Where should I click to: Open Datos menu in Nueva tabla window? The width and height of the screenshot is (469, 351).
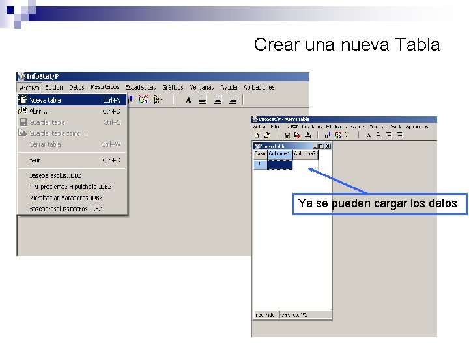point(292,127)
